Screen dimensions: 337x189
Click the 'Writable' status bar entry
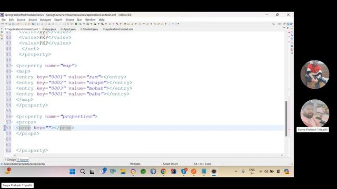pyautogui.click(x=135, y=164)
